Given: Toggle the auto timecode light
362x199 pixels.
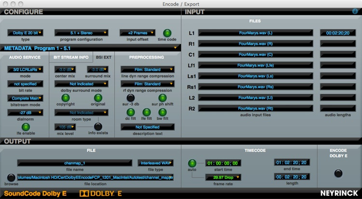Looking at the screenshot, I should [192, 163].
